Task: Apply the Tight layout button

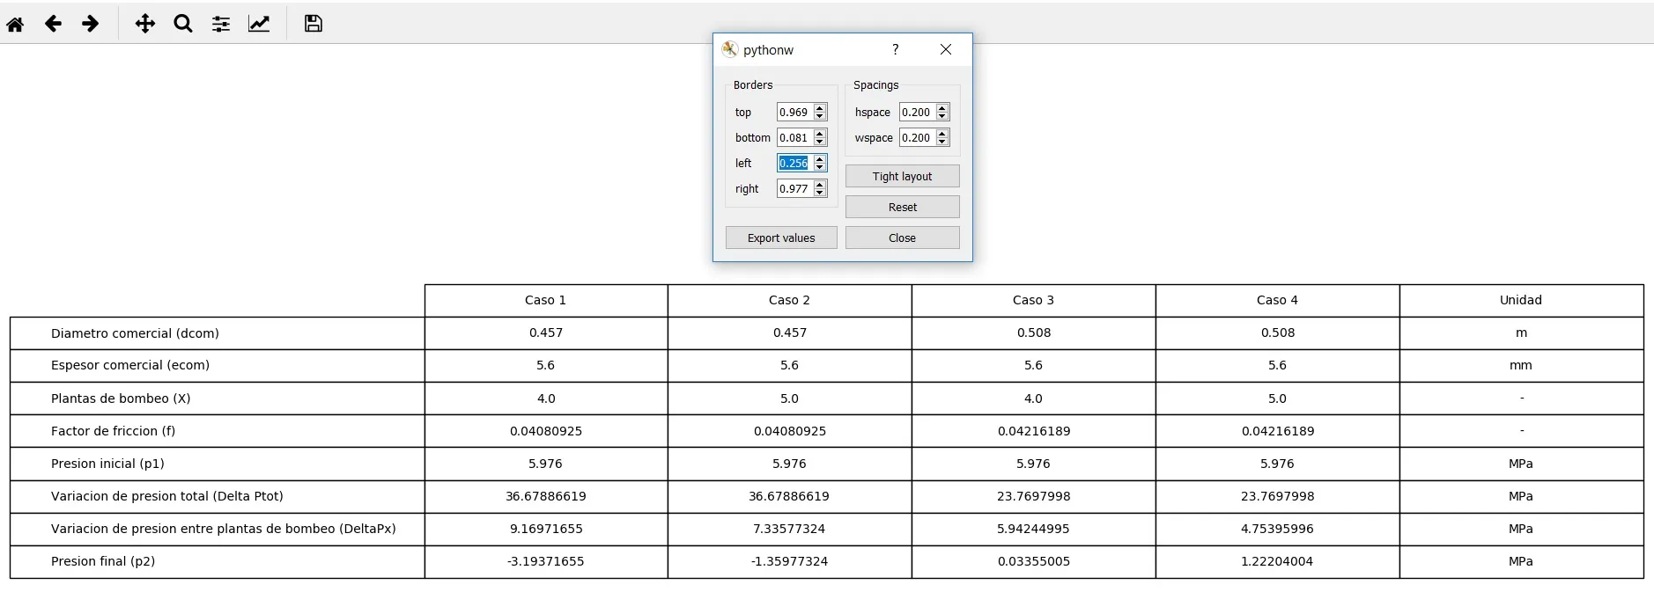Action: pos(903,176)
